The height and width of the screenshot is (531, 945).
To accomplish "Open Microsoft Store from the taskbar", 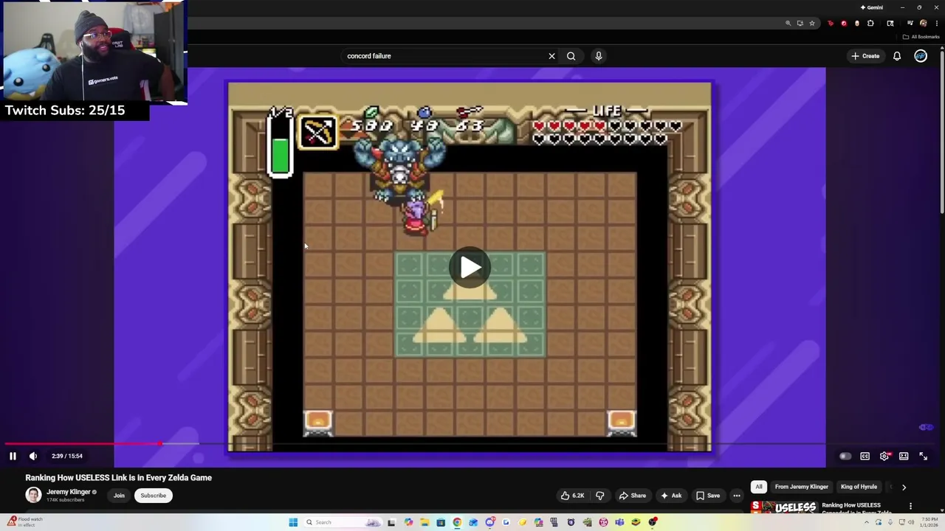I will pos(441,522).
